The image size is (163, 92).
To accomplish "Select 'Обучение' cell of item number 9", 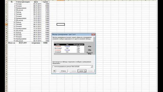I will (x=23, y=20).
